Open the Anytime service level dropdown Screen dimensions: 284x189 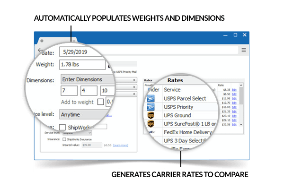(x=85, y=114)
